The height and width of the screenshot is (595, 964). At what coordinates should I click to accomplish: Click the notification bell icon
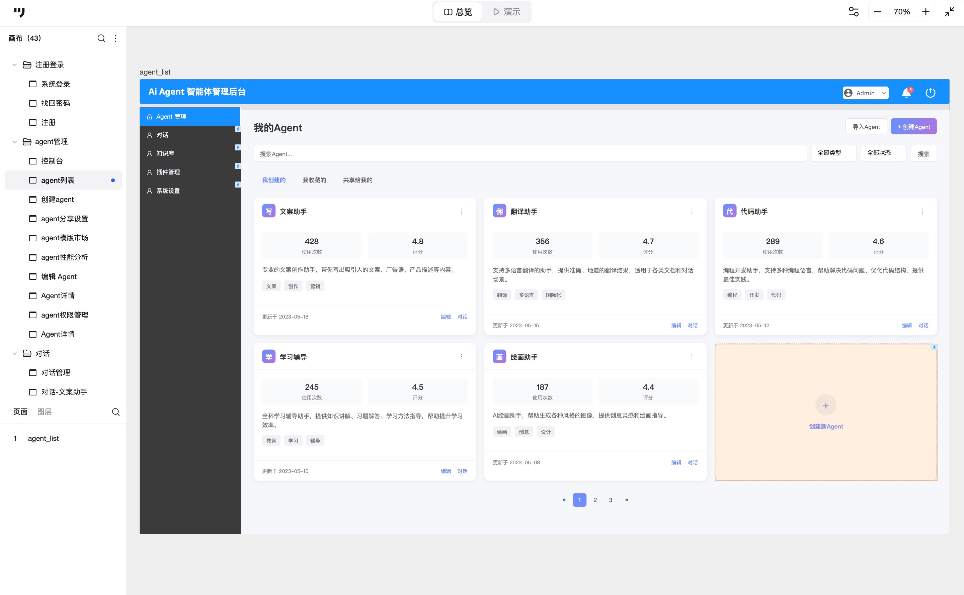906,93
